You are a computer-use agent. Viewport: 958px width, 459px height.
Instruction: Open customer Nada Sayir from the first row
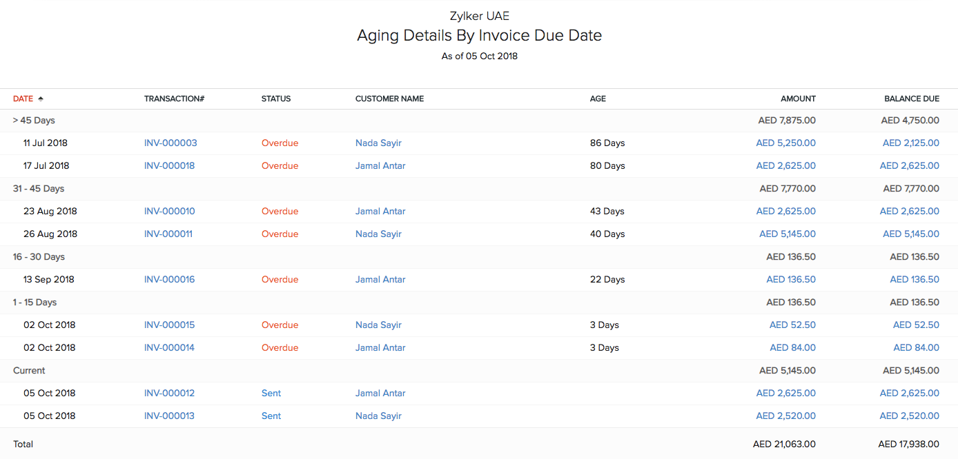[378, 143]
